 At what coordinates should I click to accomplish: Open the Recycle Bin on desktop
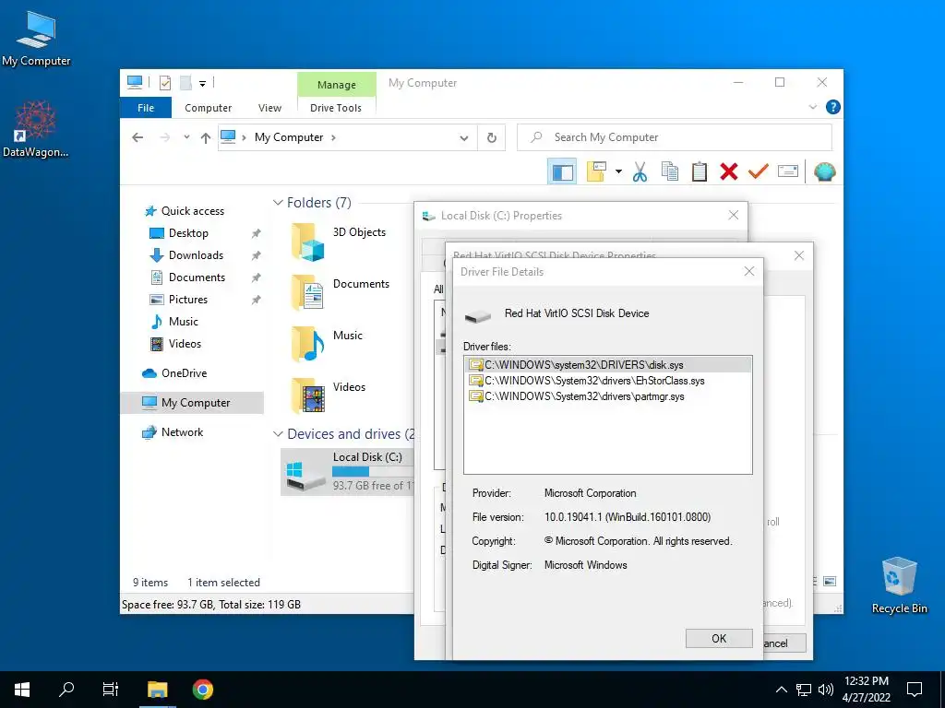pos(899,584)
